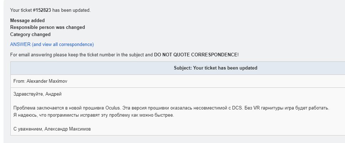The image size is (345, 143).
Task: Click the Subject header of the message table
Action: point(215,68)
